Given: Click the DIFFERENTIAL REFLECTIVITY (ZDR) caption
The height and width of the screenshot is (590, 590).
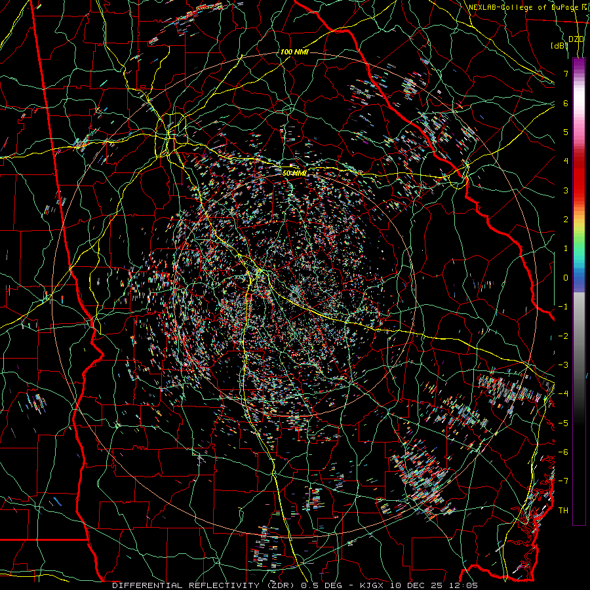Looking at the screenshot, I should coord(204,585).
